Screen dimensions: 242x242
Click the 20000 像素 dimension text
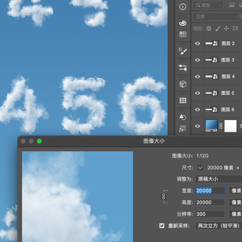tap(220, 168)
